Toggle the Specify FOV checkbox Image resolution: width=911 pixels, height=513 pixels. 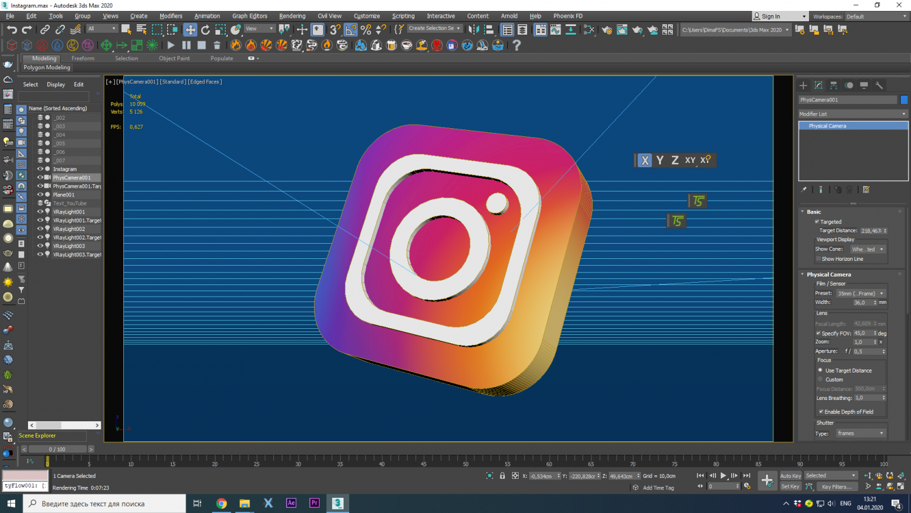pos(818,333)
